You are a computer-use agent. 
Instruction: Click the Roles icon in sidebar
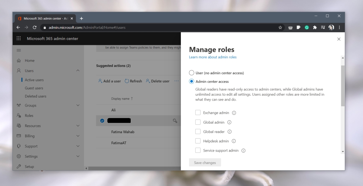point(19,116)
